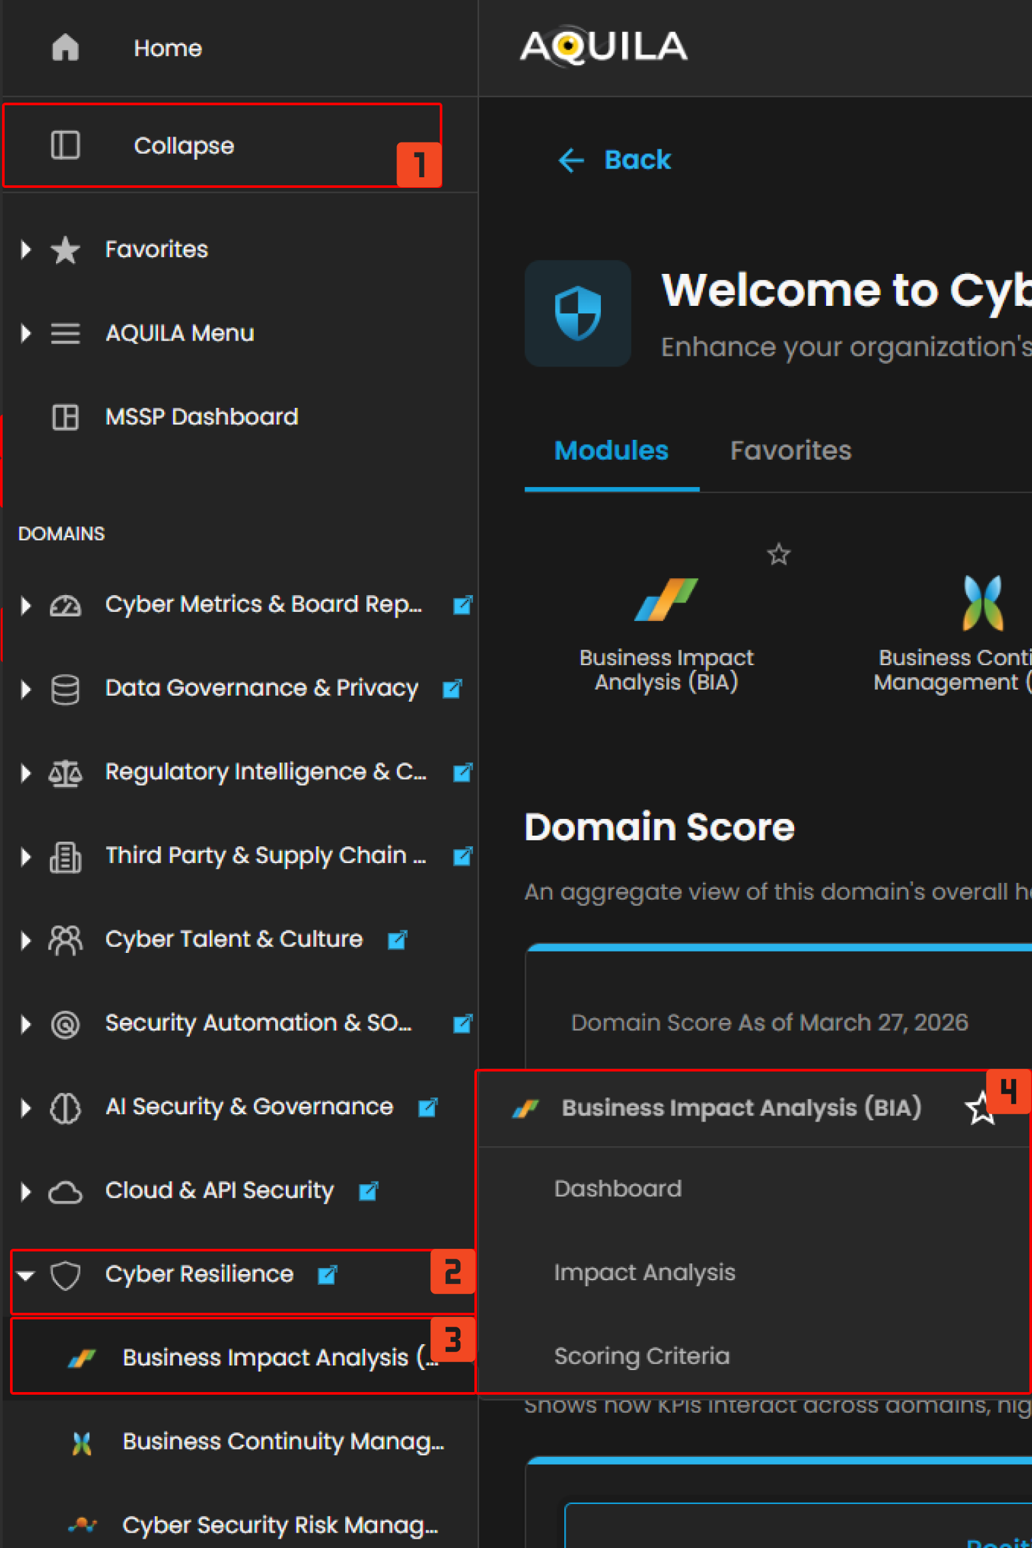1032x1548 pixels.
Task: Expand Third Party & Supply Chain domain
Action: (26, 857)
